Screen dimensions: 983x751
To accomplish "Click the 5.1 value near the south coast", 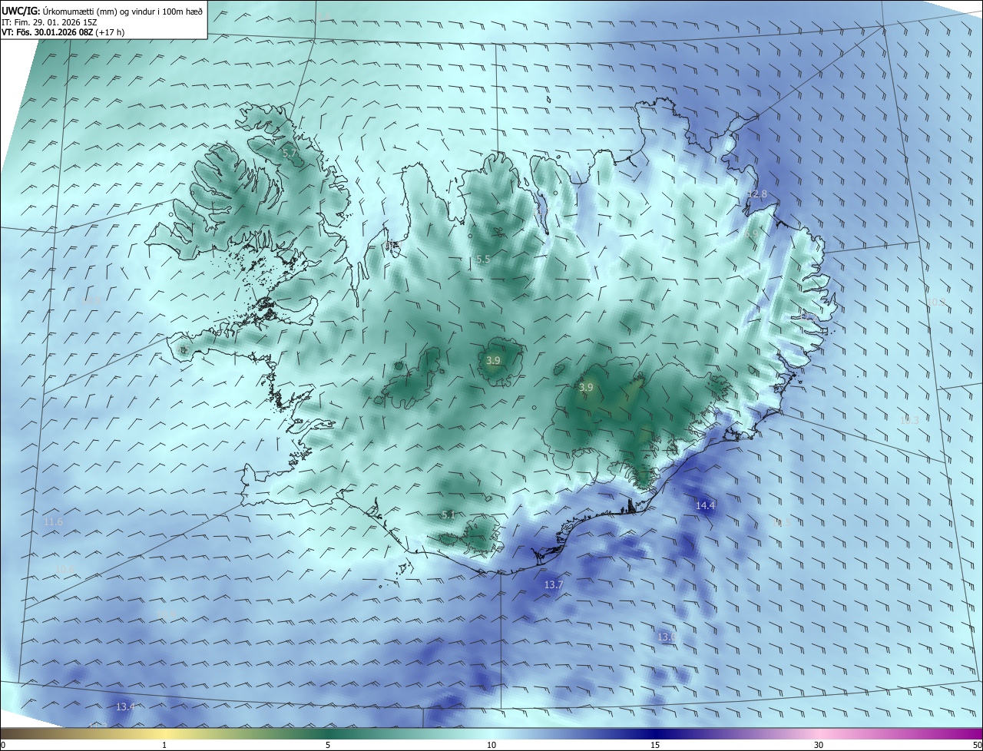I will pos(448,514).
